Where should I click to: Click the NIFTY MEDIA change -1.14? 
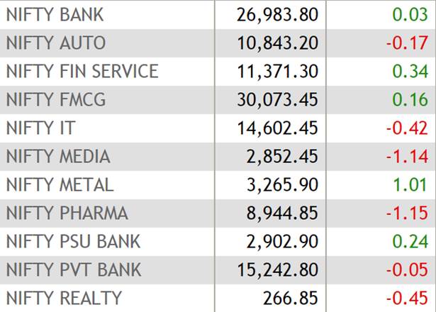tap(407, 157)
